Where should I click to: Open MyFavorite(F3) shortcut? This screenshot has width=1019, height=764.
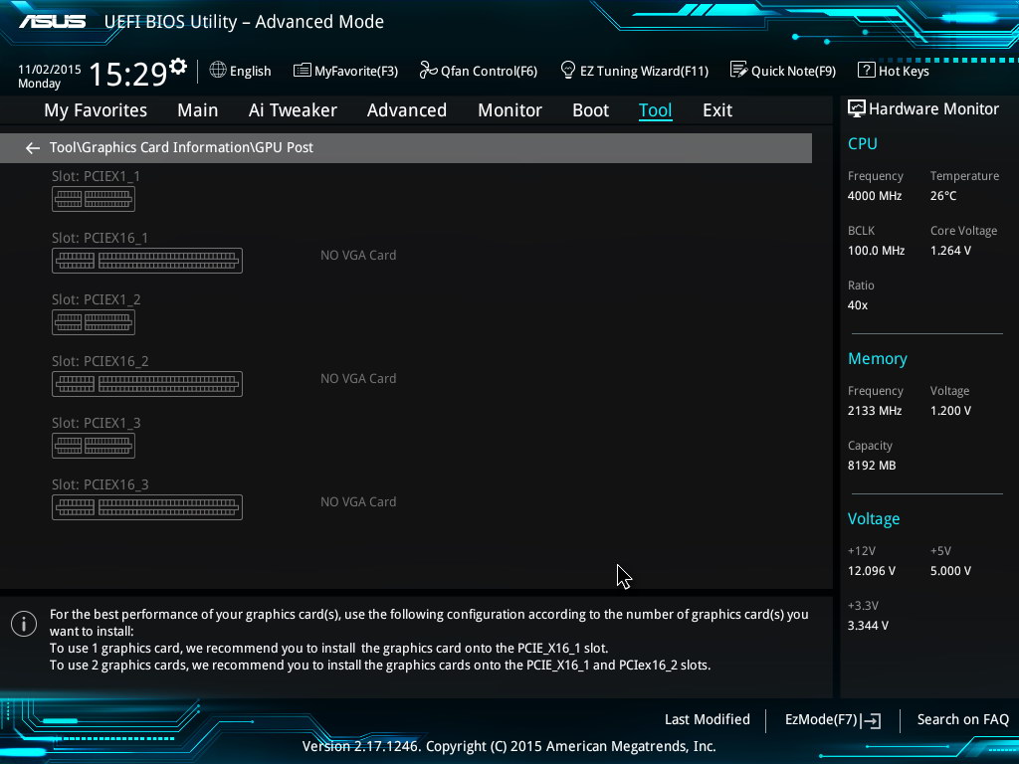(345, 71)
